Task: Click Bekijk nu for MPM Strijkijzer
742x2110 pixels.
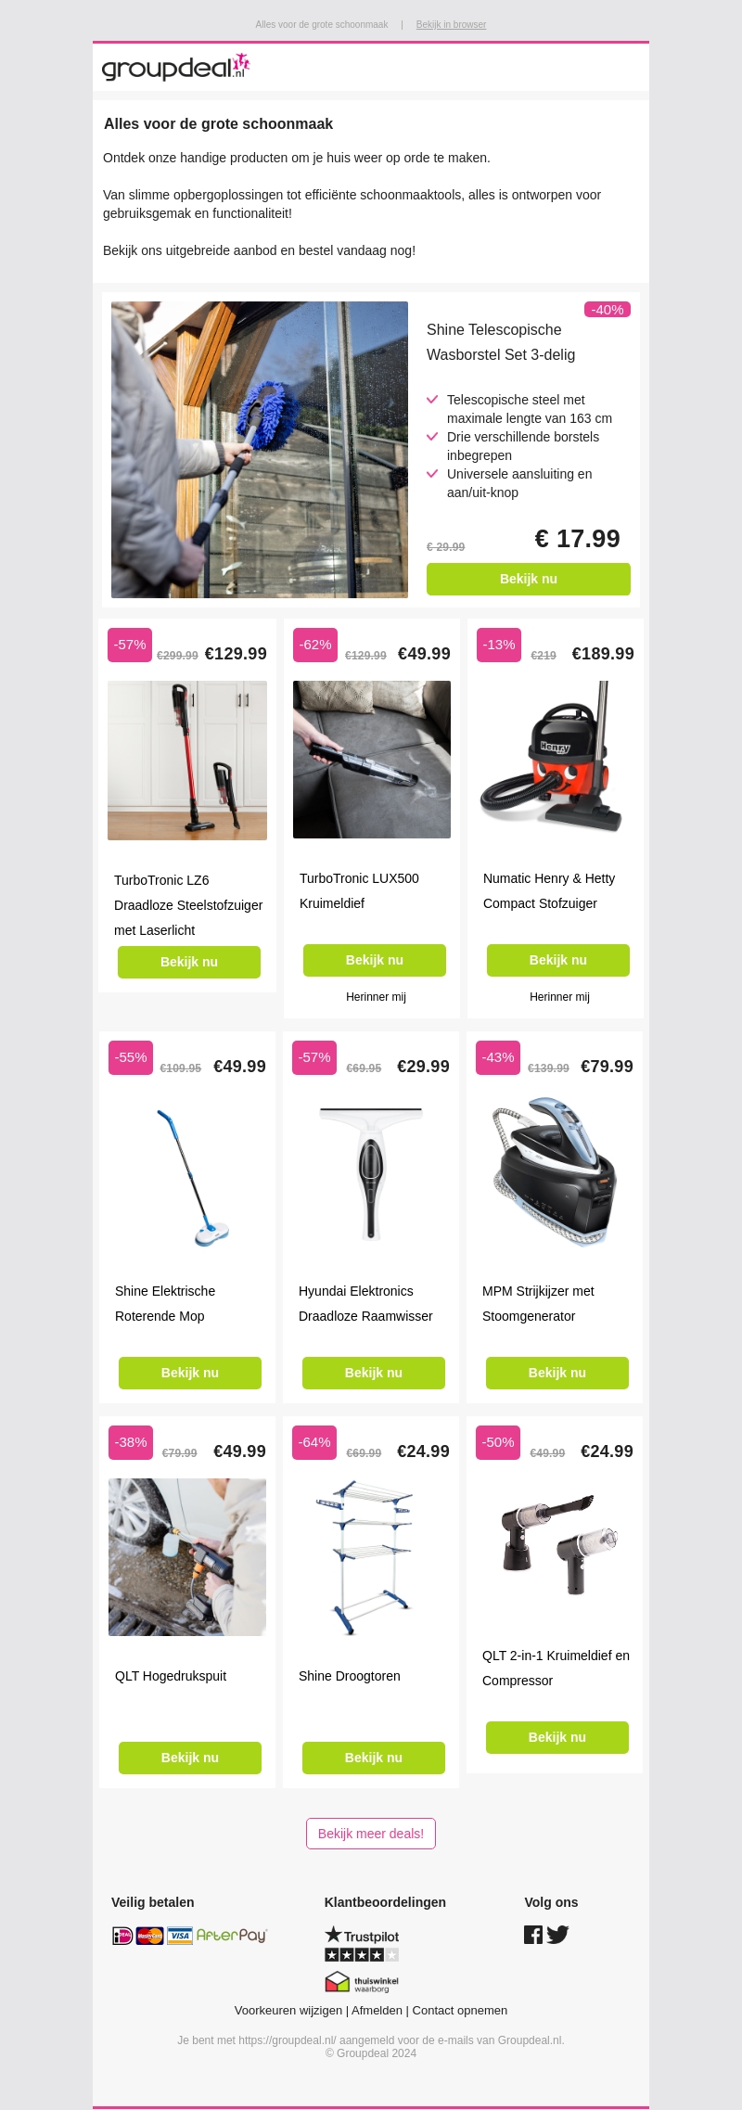Action: coord(557,1373)
